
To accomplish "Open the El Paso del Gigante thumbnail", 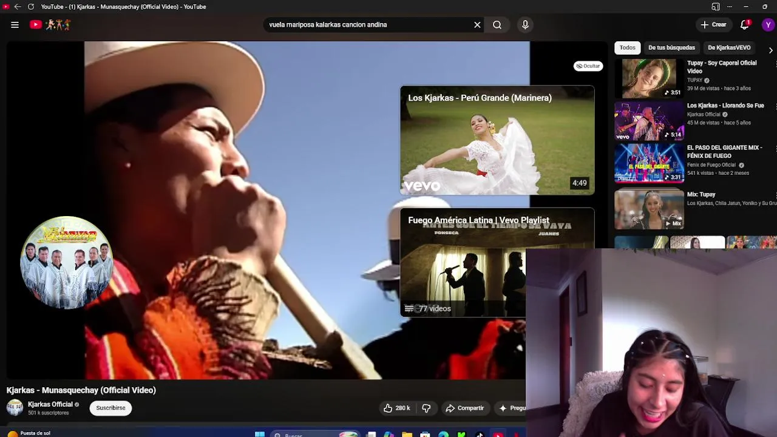I will point(649,163).
